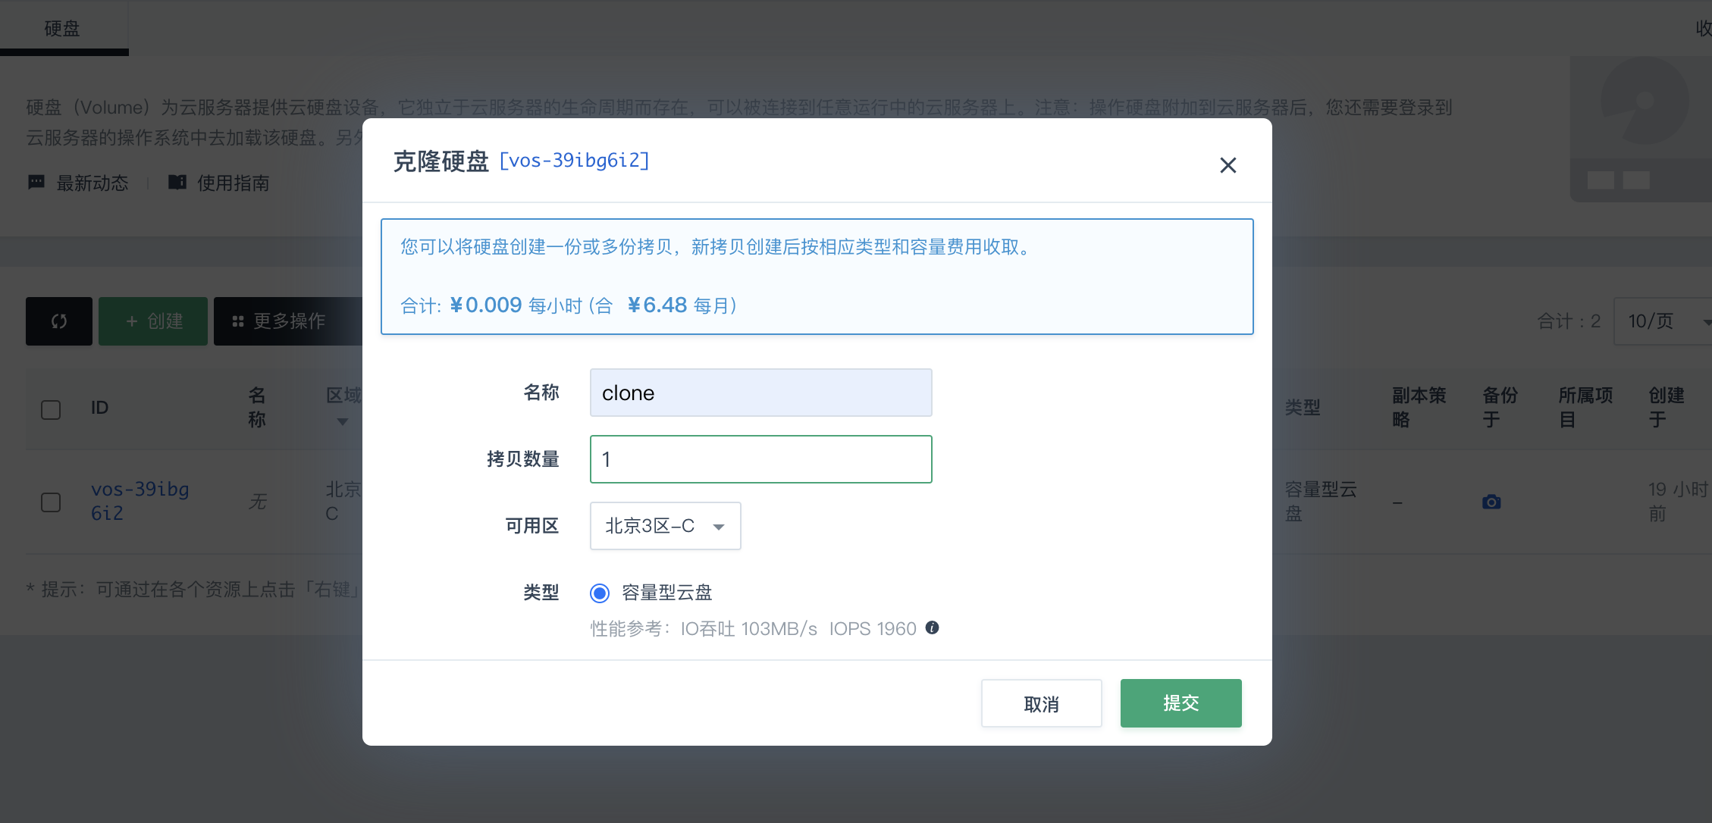Viewport: 1712px width, 823px height.
Task: Click the 合计: 2 total count text
Action: click(1569, 321)
